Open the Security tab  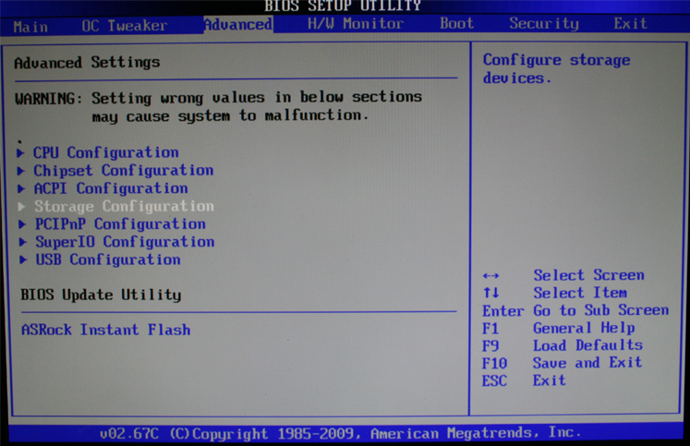point(544,23)
